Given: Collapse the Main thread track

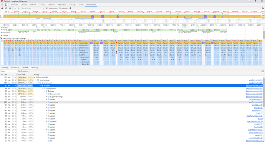Looking at the screenshot, I should [x=2, y=38].
